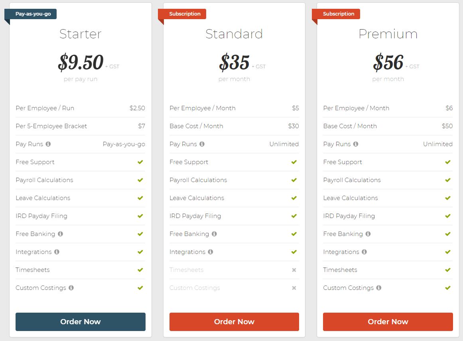Screen dimensions: 463x341
Task: Click Starter Integrations info icon
Action: [57, 252]
